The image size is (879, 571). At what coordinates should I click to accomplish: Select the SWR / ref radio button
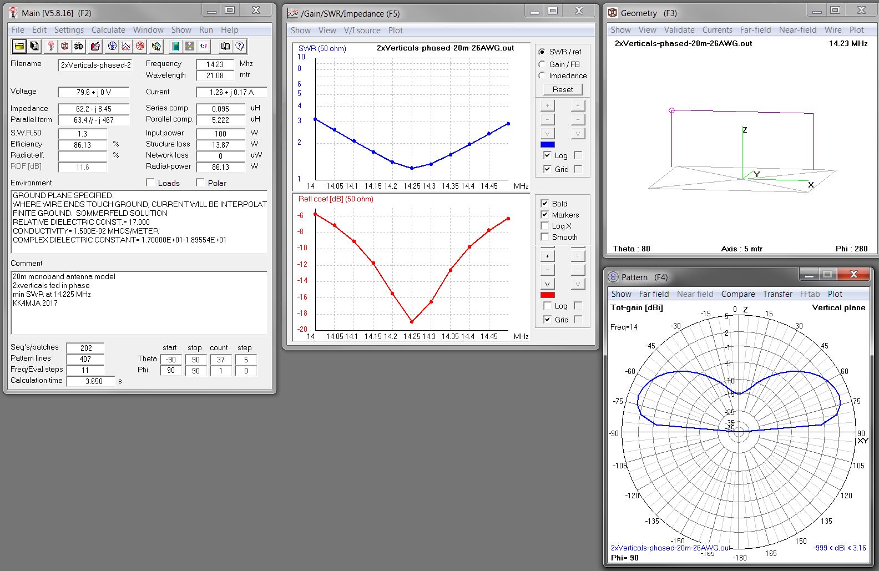[x=542, y=52]
